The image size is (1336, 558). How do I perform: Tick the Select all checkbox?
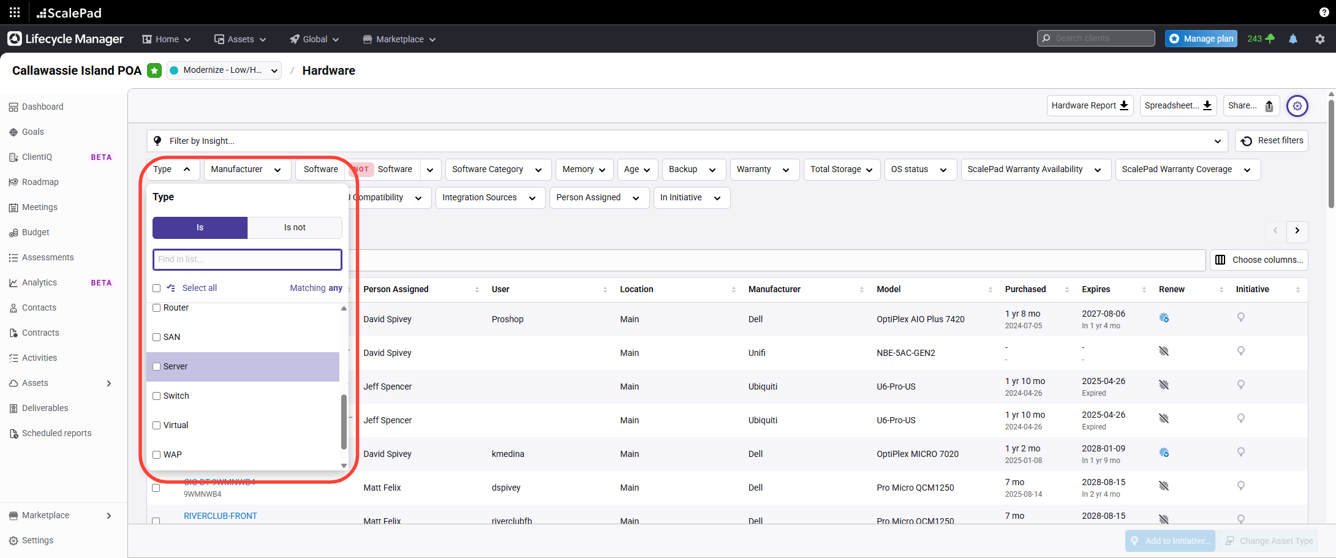(x=157, y=288)
